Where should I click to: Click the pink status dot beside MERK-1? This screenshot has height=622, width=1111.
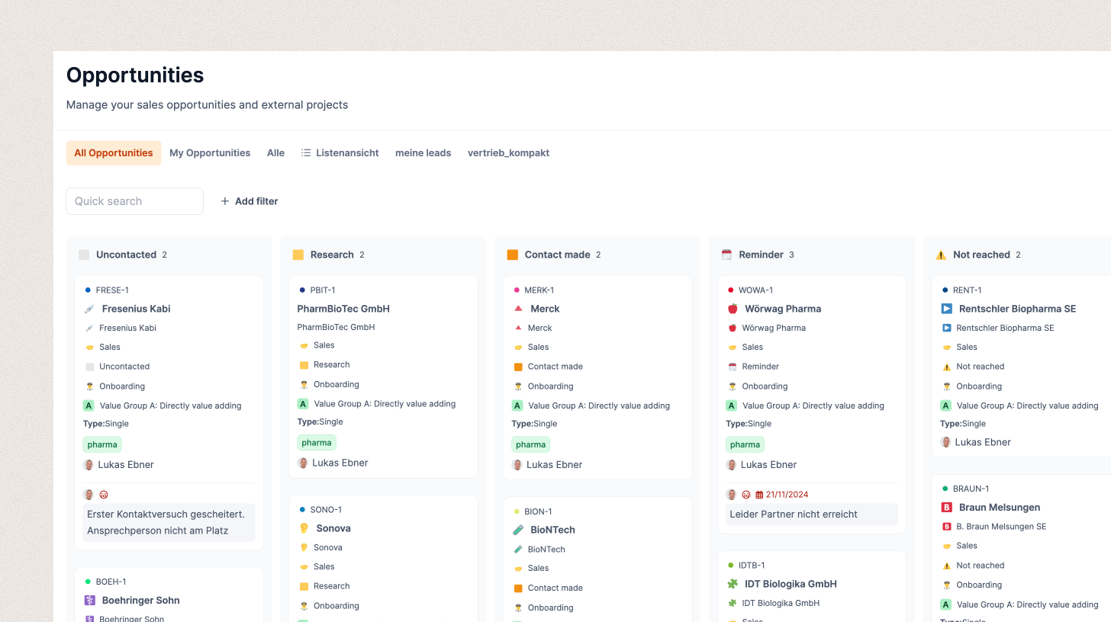(x=517, y=290)
